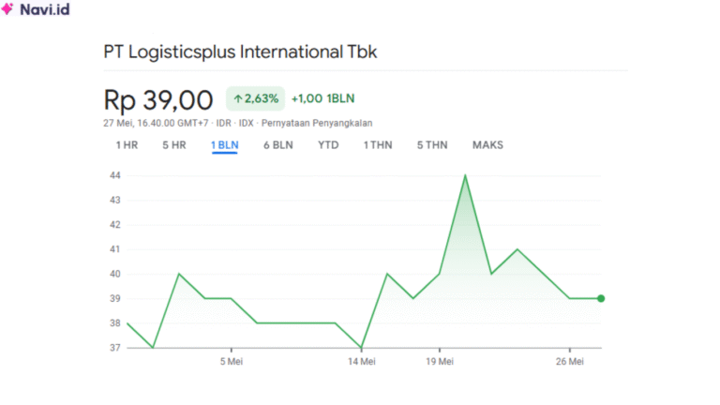Switch chart to 6 BLN range
The height and width of the screenshot is (405, 720).
(x=278, y=145)
